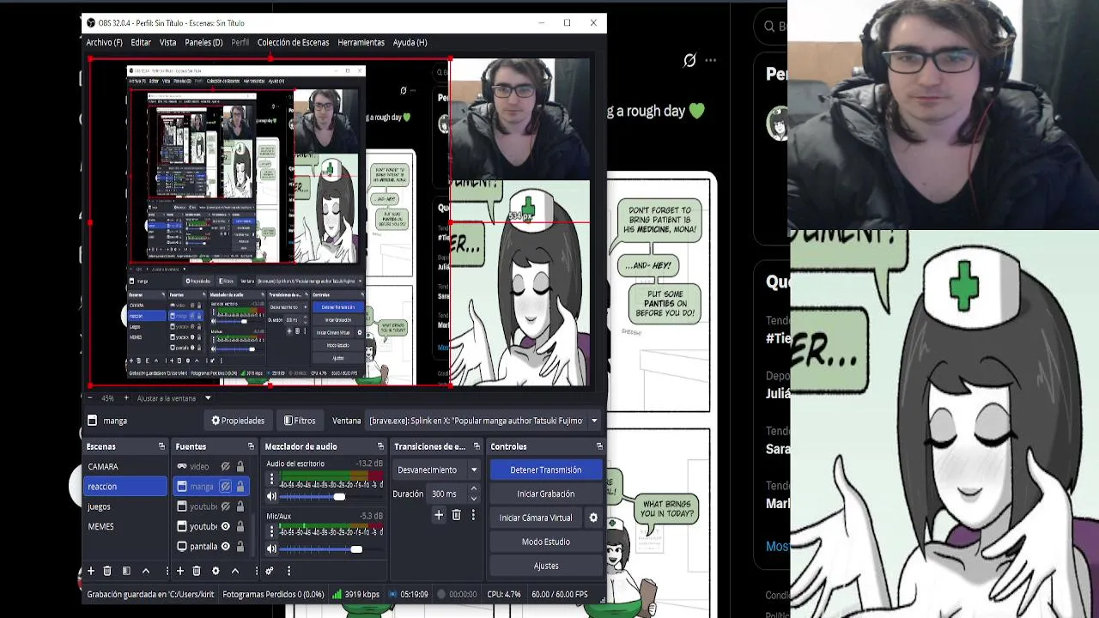
Task: Open audio mixer three-dot menu at bottom
Action: 288,571
